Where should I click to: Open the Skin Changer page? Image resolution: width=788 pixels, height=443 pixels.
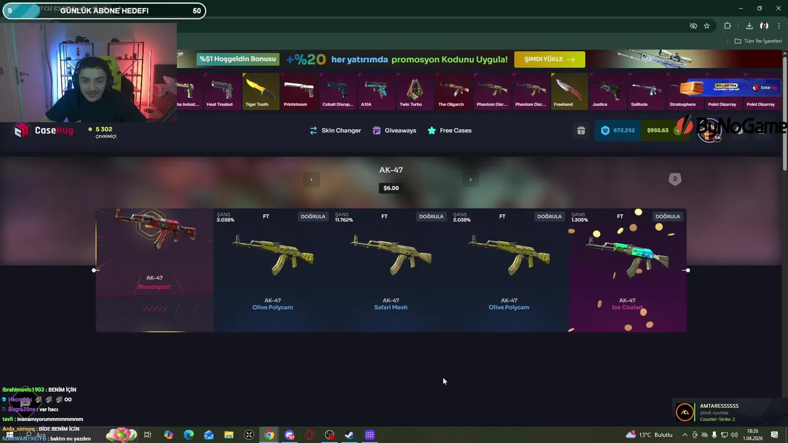[335, 130]
